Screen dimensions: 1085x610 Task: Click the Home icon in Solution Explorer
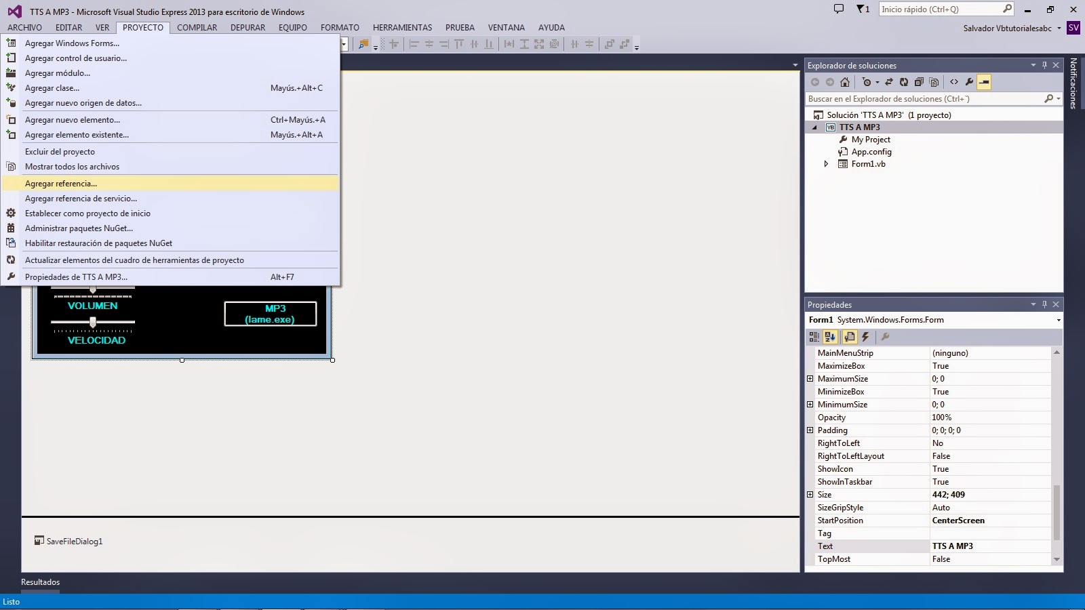point(845,82)
